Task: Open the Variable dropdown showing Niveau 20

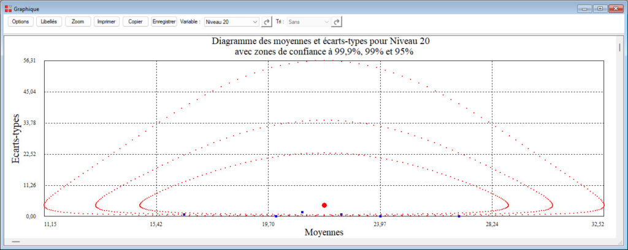Action: (x=231, y=21)
